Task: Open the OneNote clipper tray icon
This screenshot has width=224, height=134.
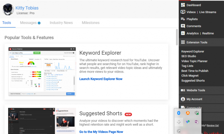Action: coord(197,122)
